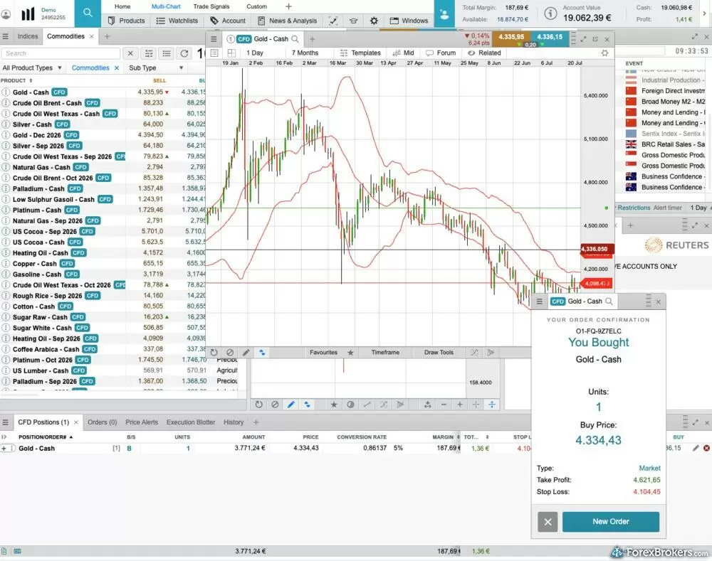Change the 7 Months chart range
The image size is (712, 561).
click(x=305, y=53)
